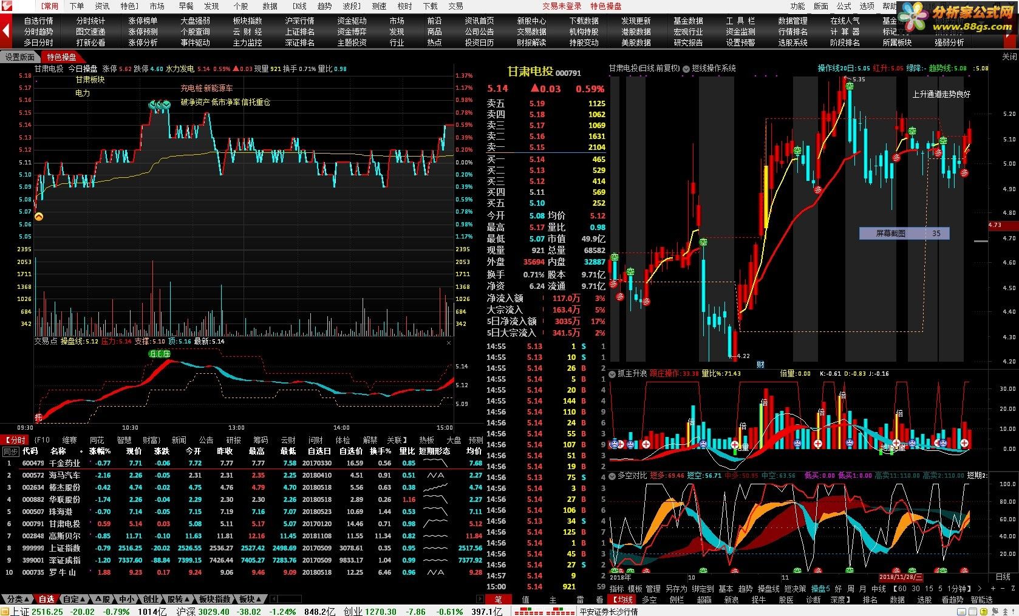Image resolution: width=1019 pixels, height=616 pixels.
Task: Click the 主力监控 toolbar button
Action: coord(247,42)
